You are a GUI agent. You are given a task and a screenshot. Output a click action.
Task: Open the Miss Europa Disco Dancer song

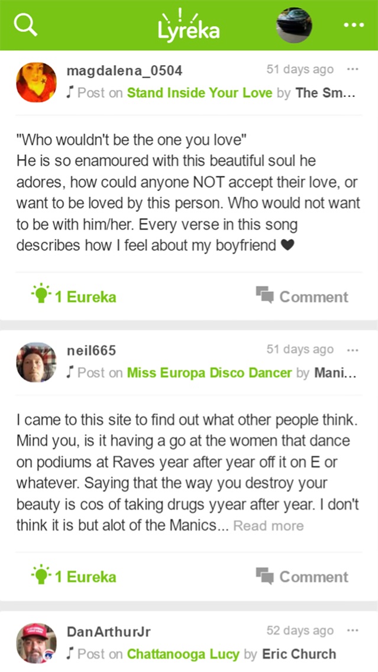point(209,373)
